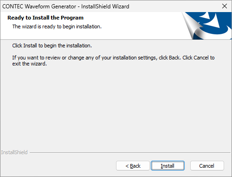This screenshot has width=232, height=177.
Task: Cancel the installation wizard
Action: click(207, 166)
